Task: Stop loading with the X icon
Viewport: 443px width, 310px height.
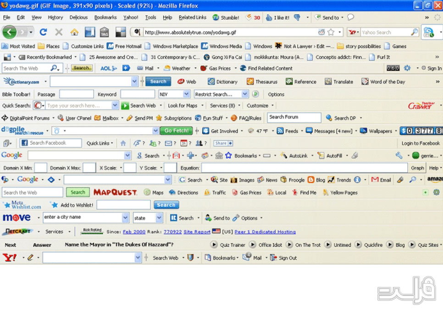Action: click(59, 32)
